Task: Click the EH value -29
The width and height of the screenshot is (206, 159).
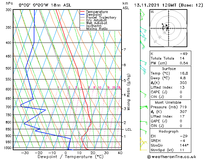Action: click(184, 136)
